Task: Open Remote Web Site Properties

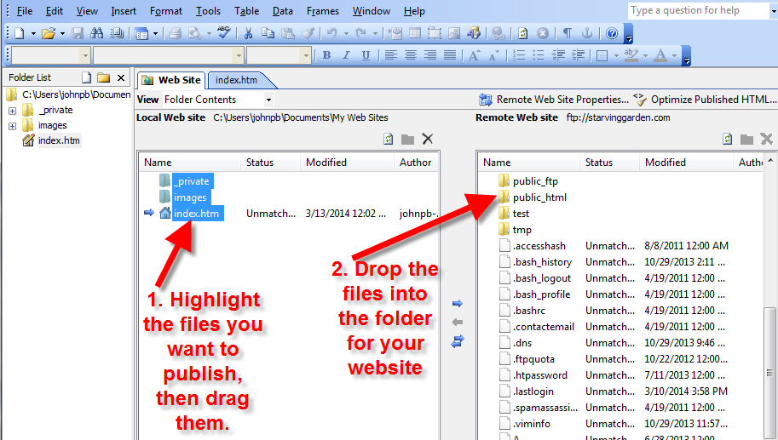Action: [554, 100]
